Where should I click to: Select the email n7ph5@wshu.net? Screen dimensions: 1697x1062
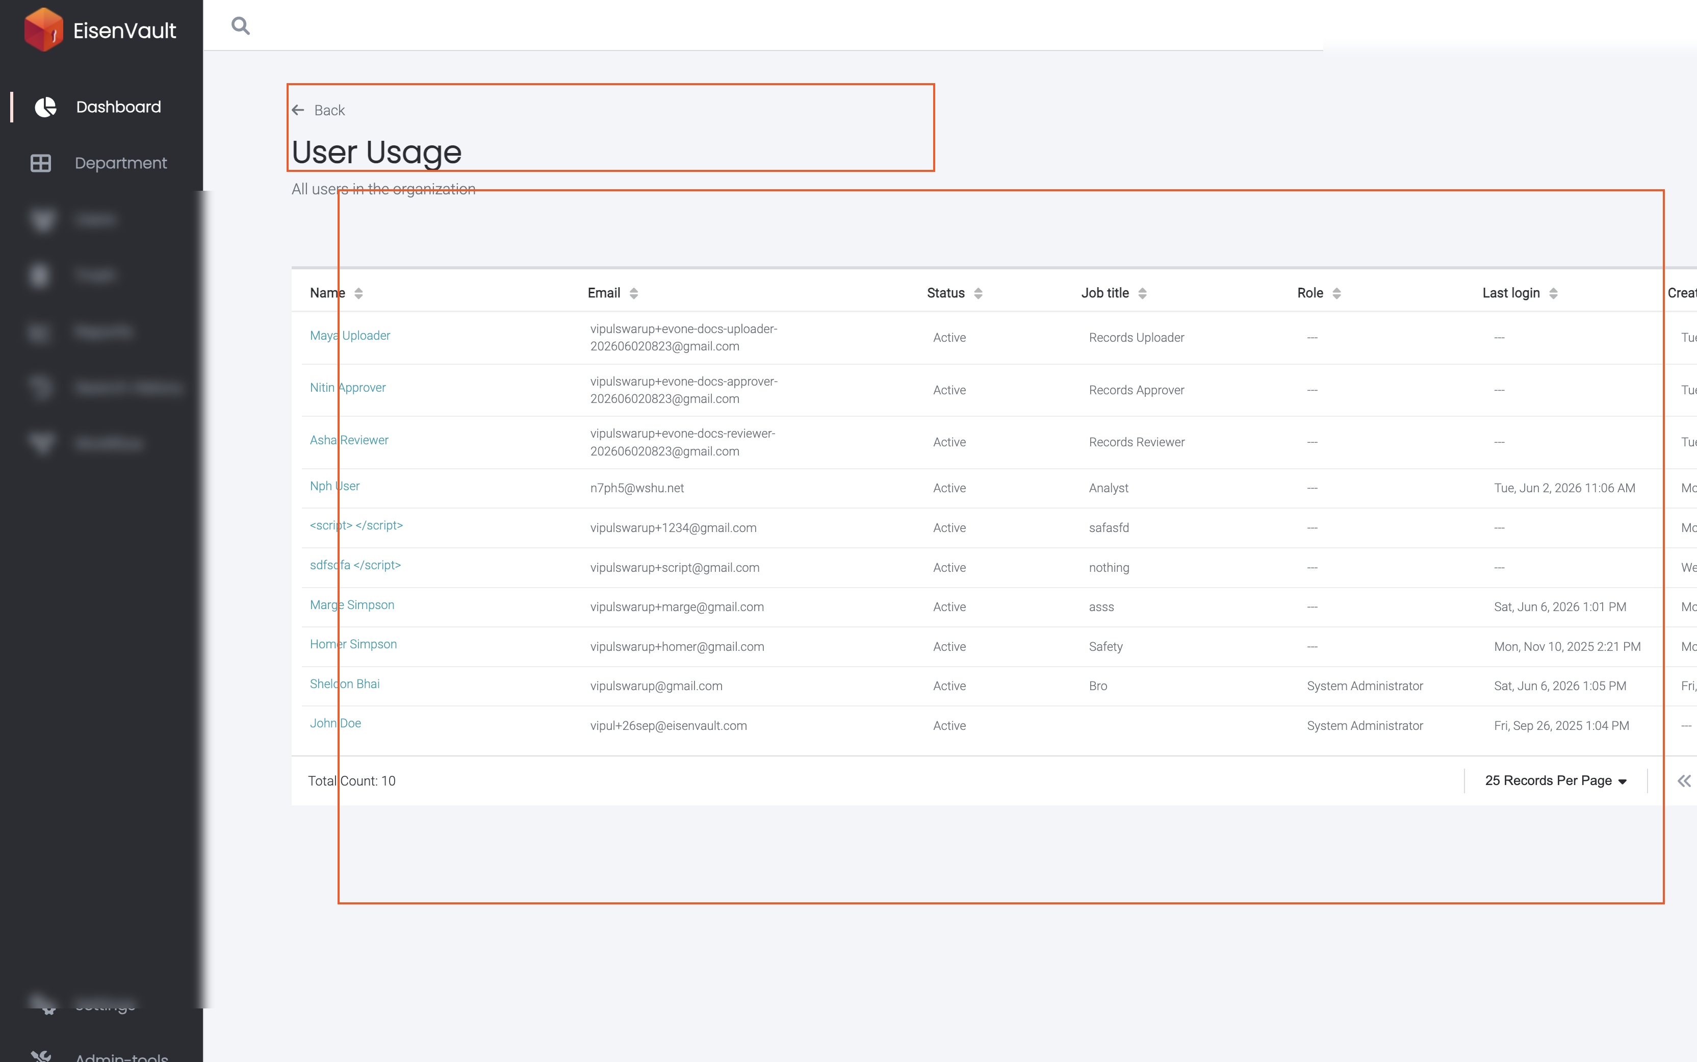637,488
